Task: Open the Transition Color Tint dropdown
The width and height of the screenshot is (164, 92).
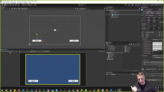Action: (x=158, y=40)
